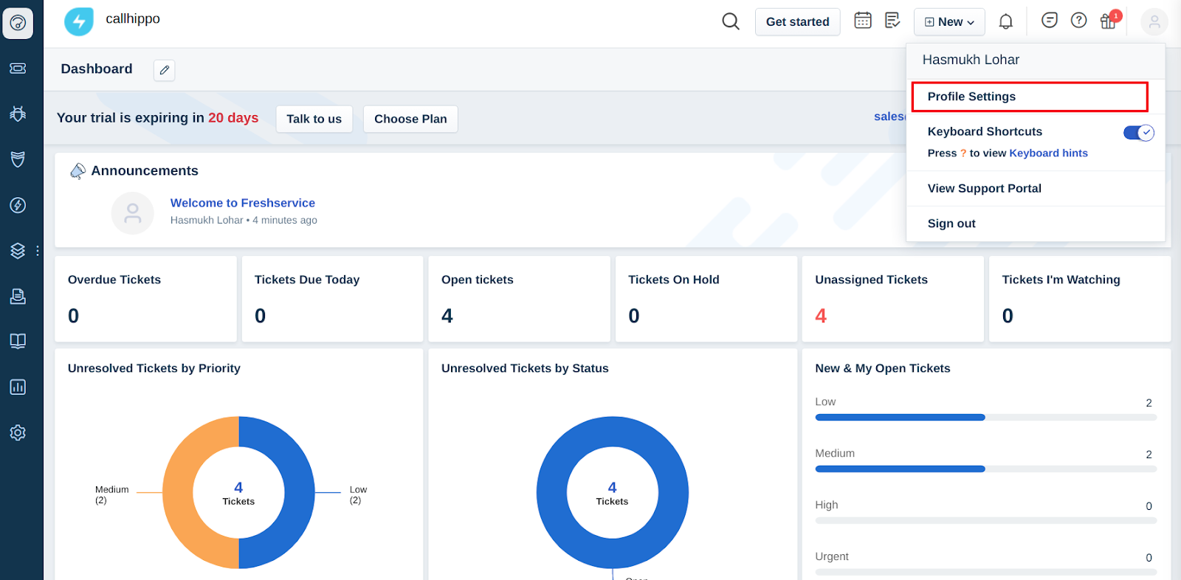Click New & My Open Tickets heading

[883, 368]
